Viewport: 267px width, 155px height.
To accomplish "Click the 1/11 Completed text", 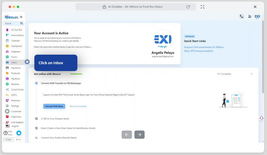I will [x=224, y=74].
